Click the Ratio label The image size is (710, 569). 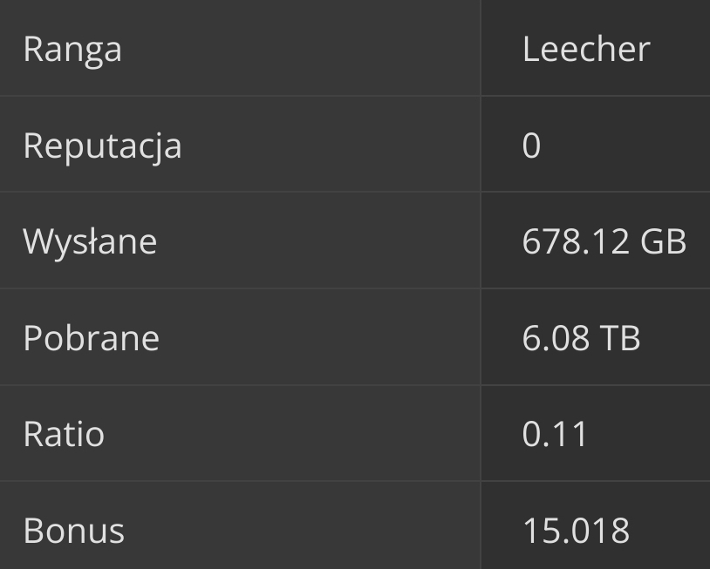64,434
